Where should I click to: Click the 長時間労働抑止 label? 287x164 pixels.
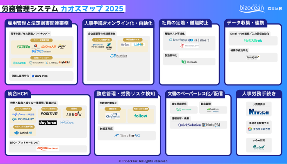(x=108, y=103)
